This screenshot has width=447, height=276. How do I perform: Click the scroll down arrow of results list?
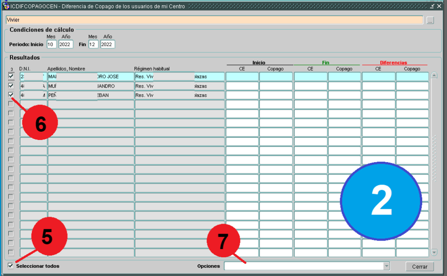(x=434, y=252)
